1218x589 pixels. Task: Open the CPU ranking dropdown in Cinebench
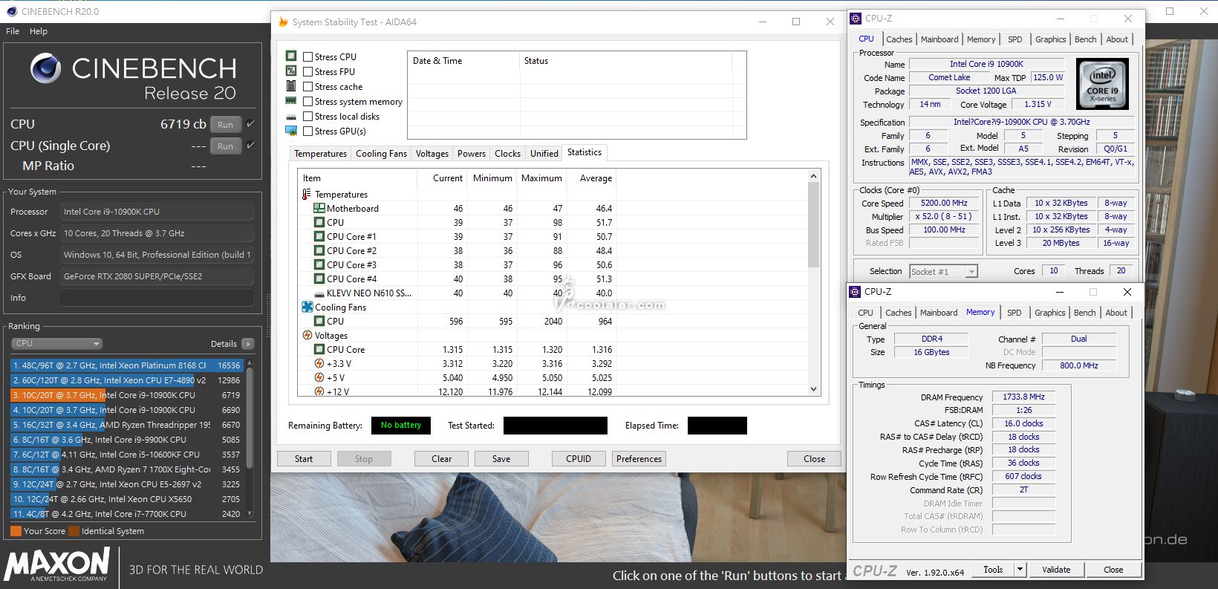[56, 343]
